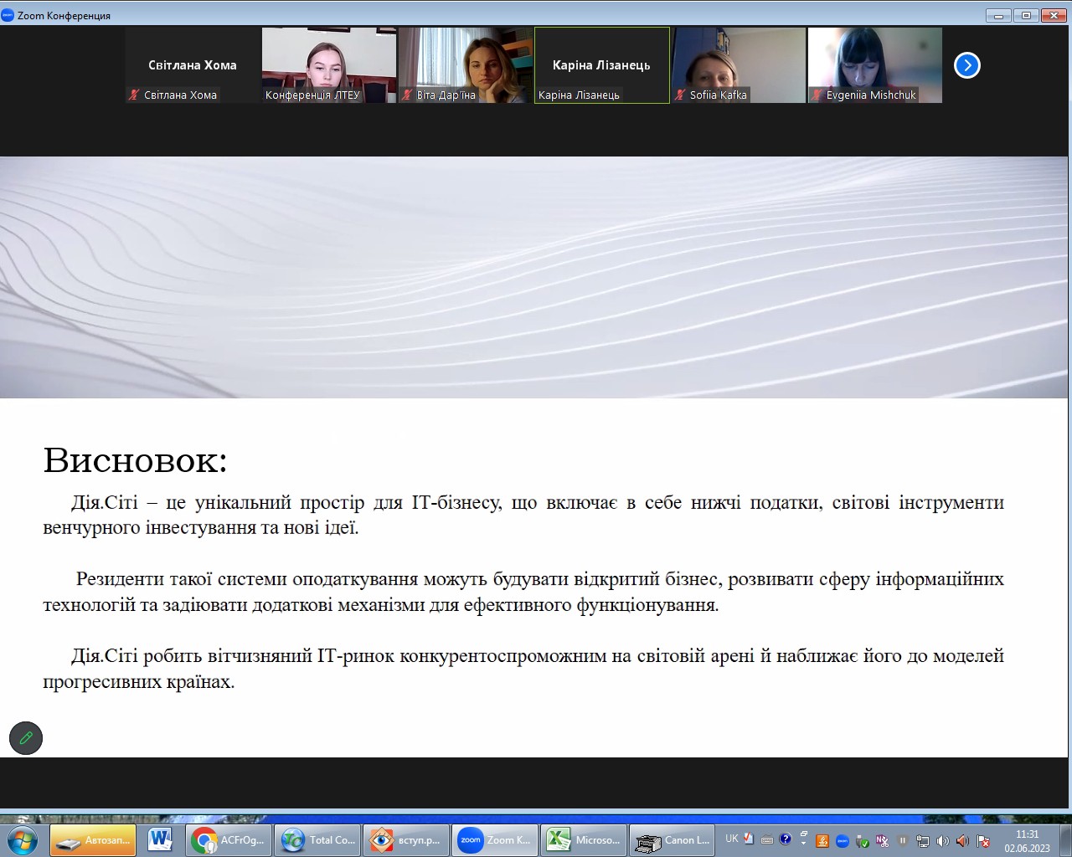
Task: Select Evgeniia Mishchuk video thumbnail
Action: click(x=874, y=65)
